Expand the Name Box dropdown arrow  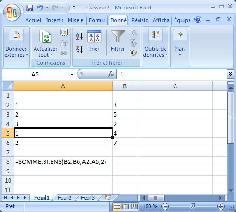point(72,75)
